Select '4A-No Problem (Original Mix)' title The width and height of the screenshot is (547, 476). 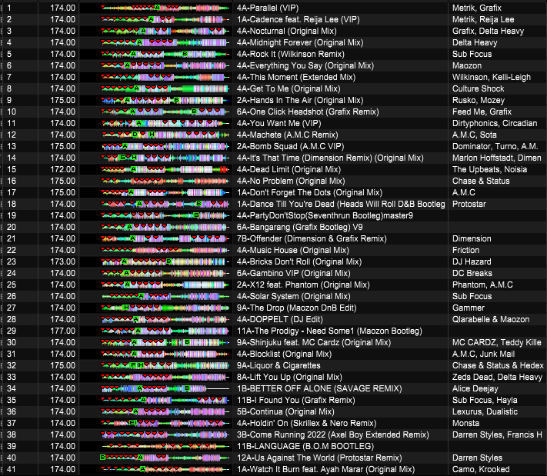tap(291, 181)
